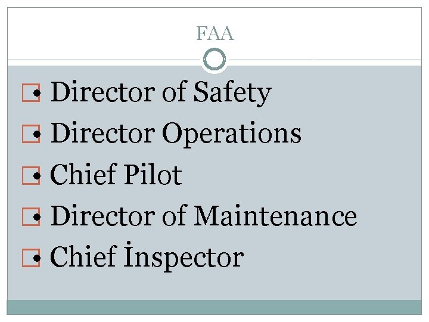Click the word Safety in first line

pos(232,93)
